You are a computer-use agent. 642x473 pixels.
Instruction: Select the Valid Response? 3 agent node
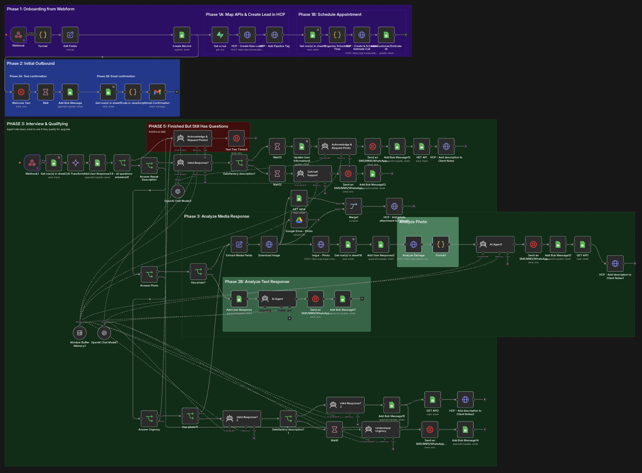[345, 405]
